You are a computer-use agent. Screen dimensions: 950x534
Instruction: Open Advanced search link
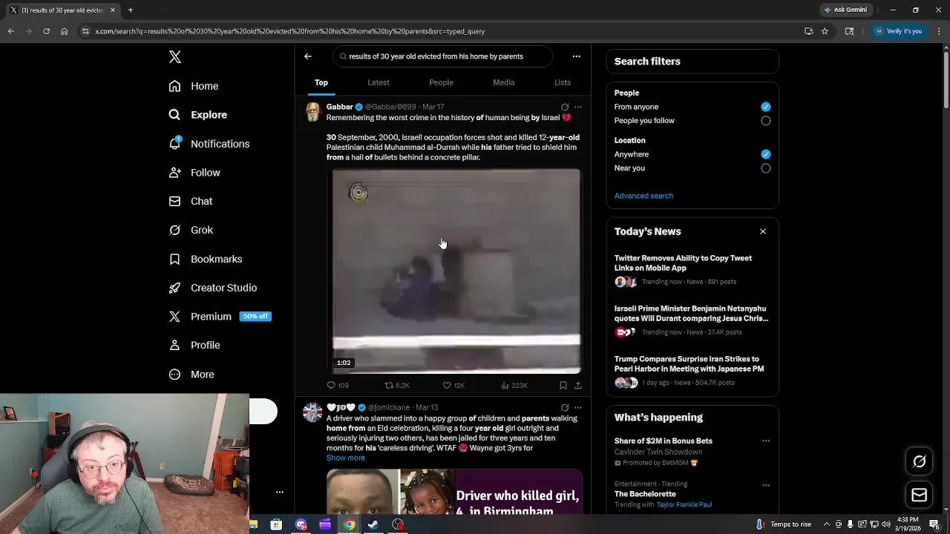coord(643,196)
